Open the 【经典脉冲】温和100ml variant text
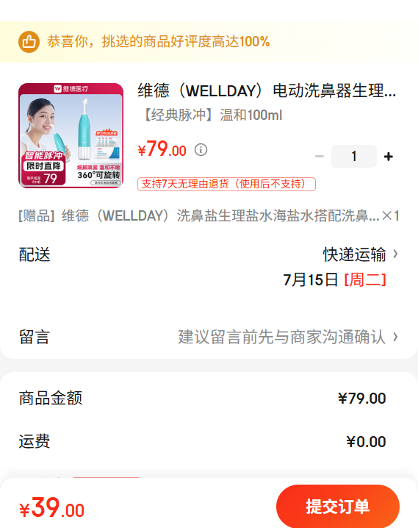This screenshot has width=418, height=528. (212, 115)
